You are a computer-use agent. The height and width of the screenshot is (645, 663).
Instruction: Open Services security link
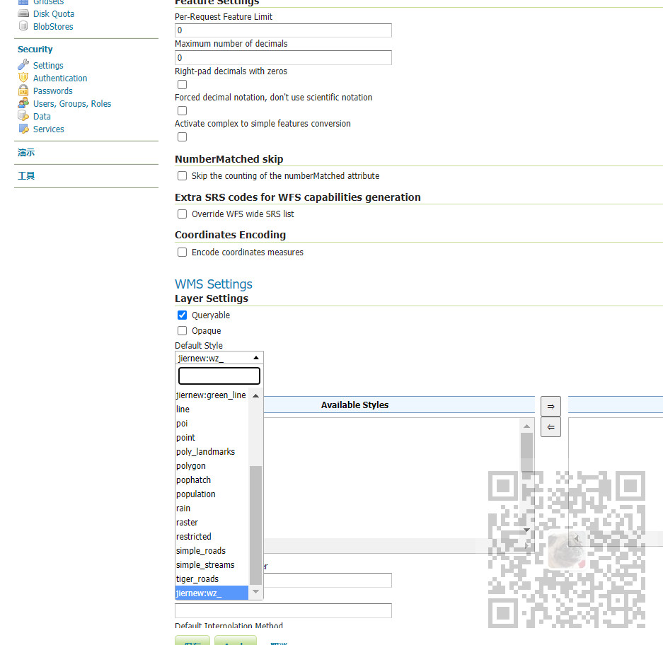tap(49, 129)
